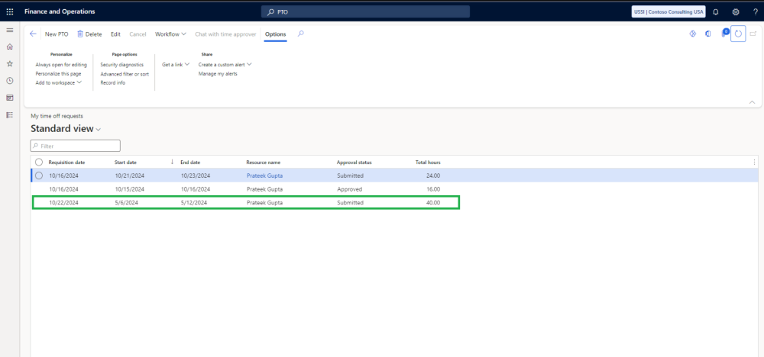Expand the navigation pane hamburger menu
This screenshot has height=357, width=764.
(x=10, y=31)
